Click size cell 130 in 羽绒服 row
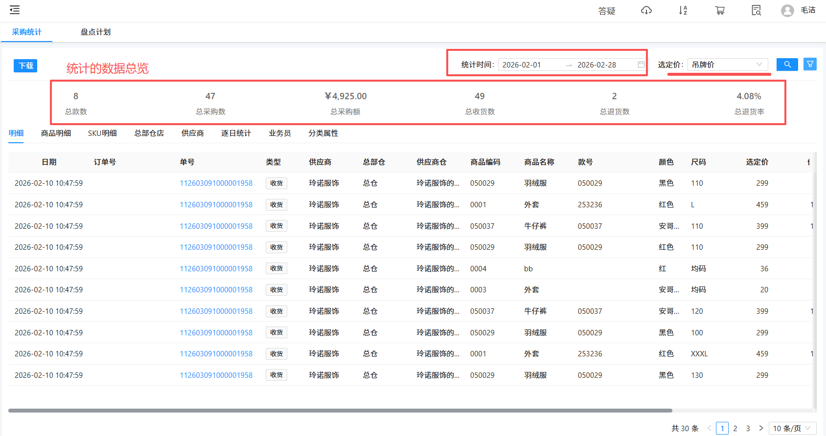The width and height of the screenshot is (826, 436). 697,375
